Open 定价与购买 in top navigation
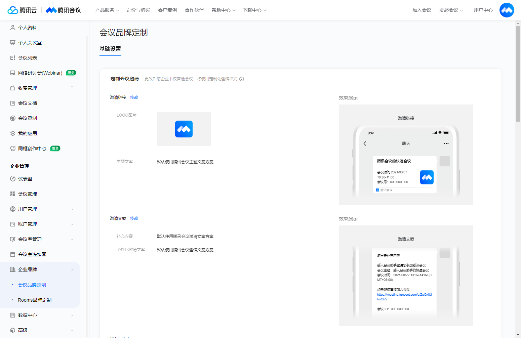Screen dimensions: 521x338 click(138, 10)
